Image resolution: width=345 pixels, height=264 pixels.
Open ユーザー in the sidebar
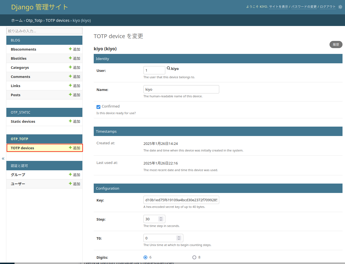pos(18,184)
